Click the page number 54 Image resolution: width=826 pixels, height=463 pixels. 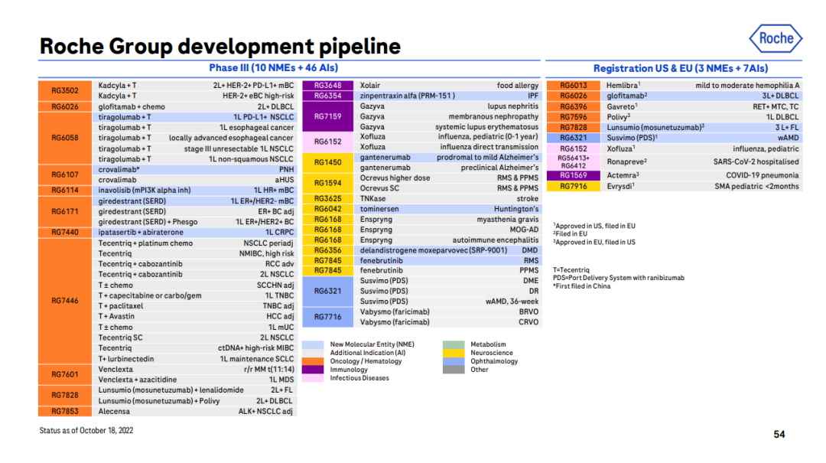(x=779, y=435)
